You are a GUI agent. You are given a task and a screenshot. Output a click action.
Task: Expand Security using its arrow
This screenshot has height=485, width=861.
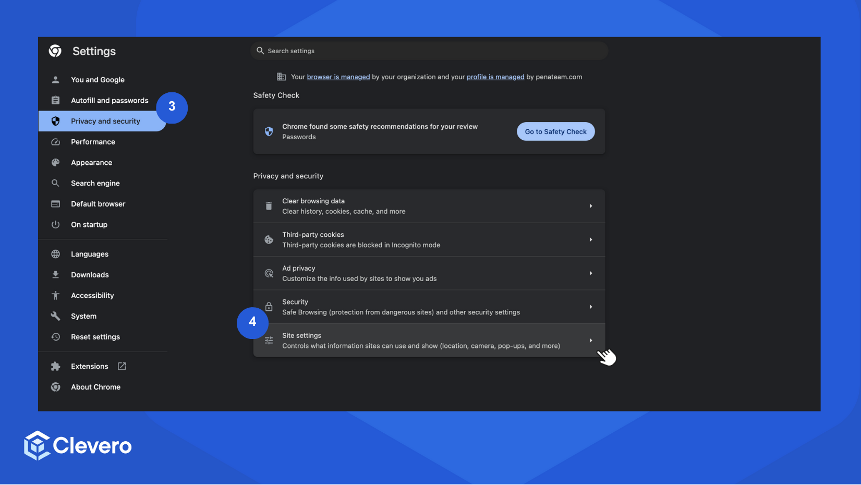click(591, 307)
